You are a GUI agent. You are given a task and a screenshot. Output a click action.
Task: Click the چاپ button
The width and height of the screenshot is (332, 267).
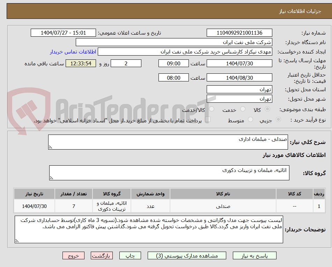coord(130,255)
